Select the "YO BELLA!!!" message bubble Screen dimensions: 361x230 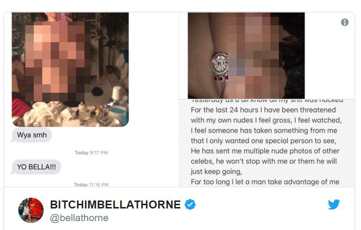pyautogui.click(x=36, y=167)
